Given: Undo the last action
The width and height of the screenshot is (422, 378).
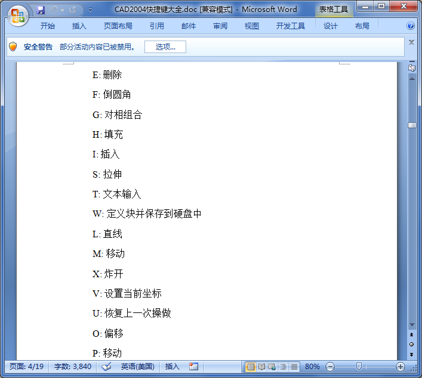Looking at the screenshot, I should click(54, 10).
